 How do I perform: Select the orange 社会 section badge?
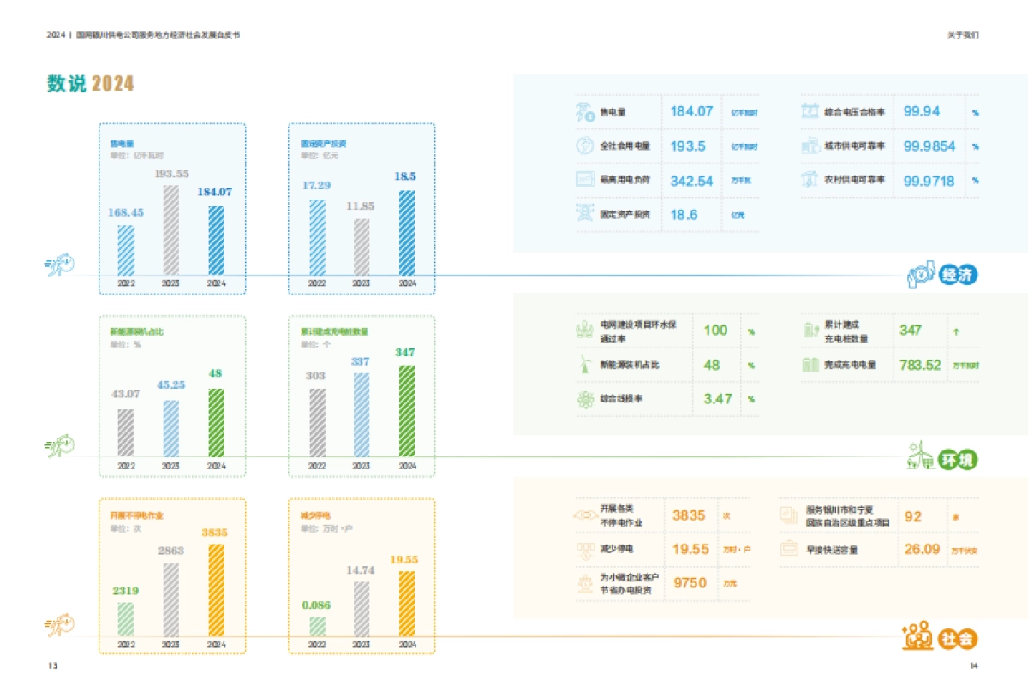(x=958, y=639)
